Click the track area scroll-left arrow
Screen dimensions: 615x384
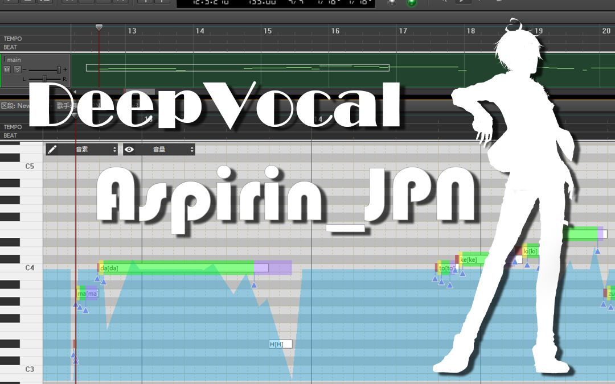click(75, 92)
